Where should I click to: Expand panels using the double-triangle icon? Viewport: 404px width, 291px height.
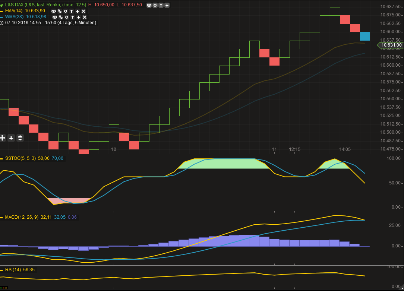(20, 138)
